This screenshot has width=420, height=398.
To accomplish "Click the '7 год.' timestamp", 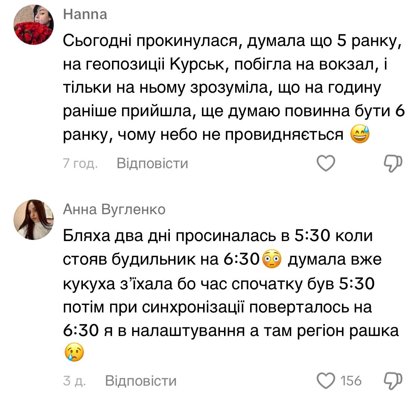I will (x=80, y=164).
